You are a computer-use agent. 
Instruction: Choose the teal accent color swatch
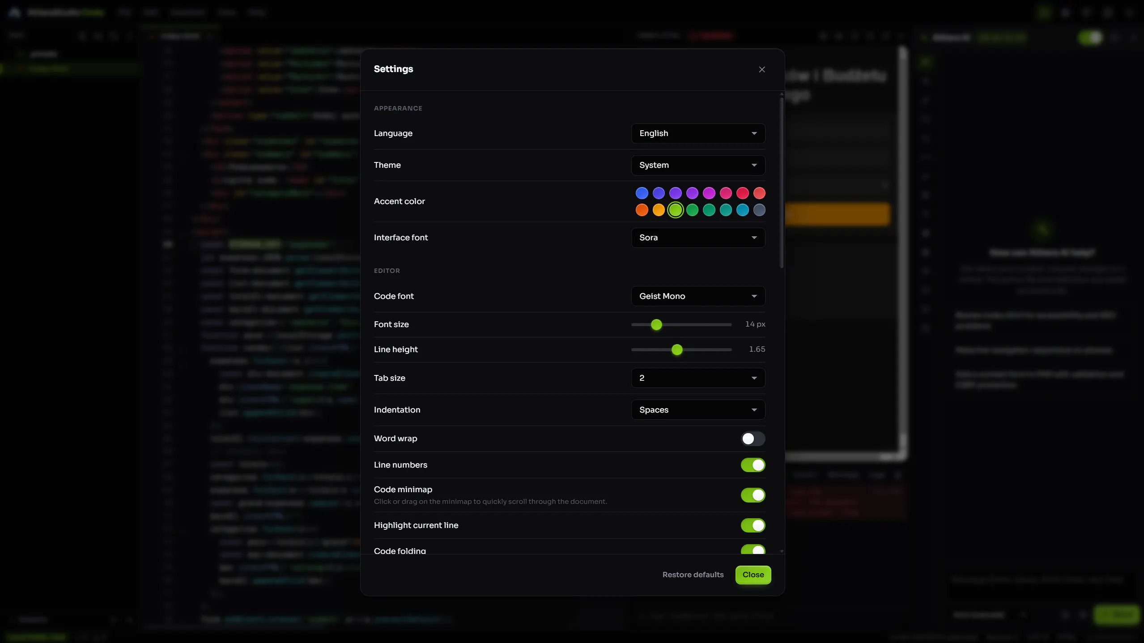pos(726,210)
